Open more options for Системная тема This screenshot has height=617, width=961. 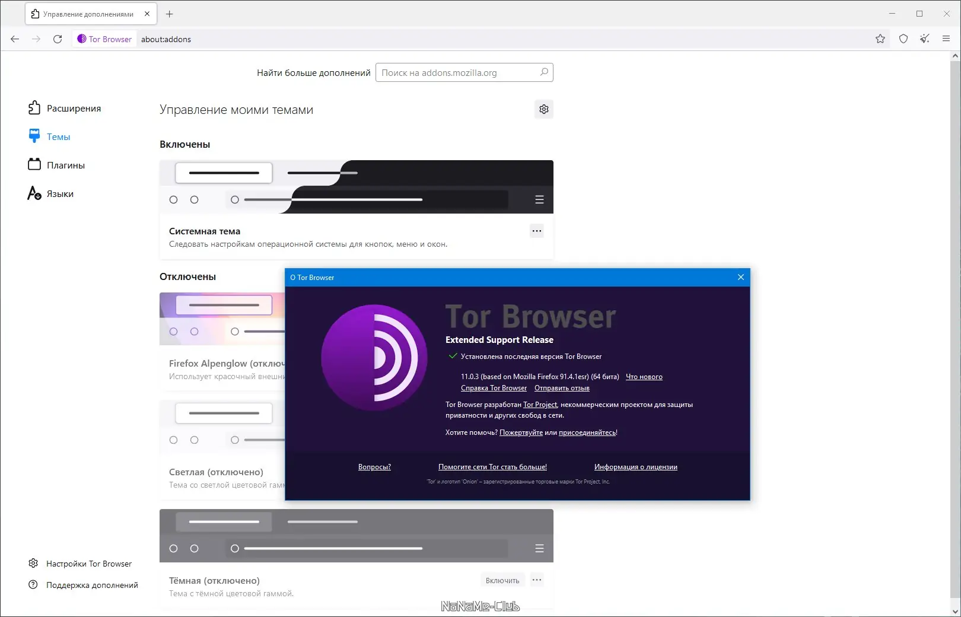[x=537, y=231]
